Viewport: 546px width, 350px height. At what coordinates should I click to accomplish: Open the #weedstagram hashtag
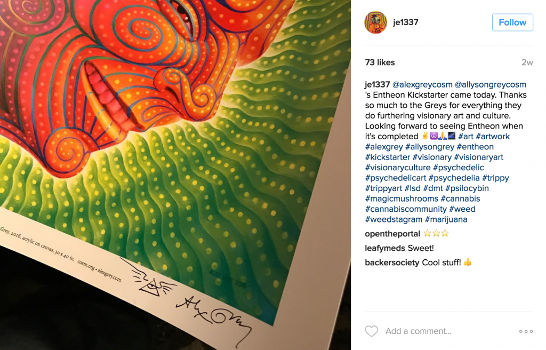pyautogui.click(x=394, y=219)
